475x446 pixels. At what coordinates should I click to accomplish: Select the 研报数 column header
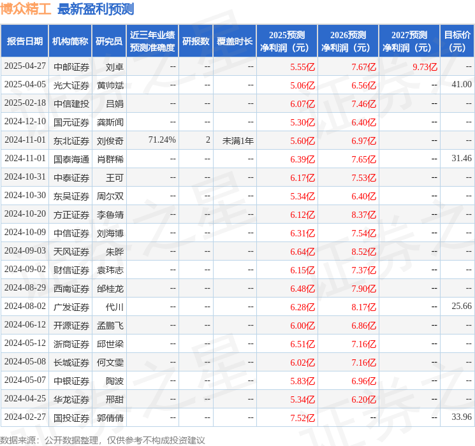click(x=196, y=41)
